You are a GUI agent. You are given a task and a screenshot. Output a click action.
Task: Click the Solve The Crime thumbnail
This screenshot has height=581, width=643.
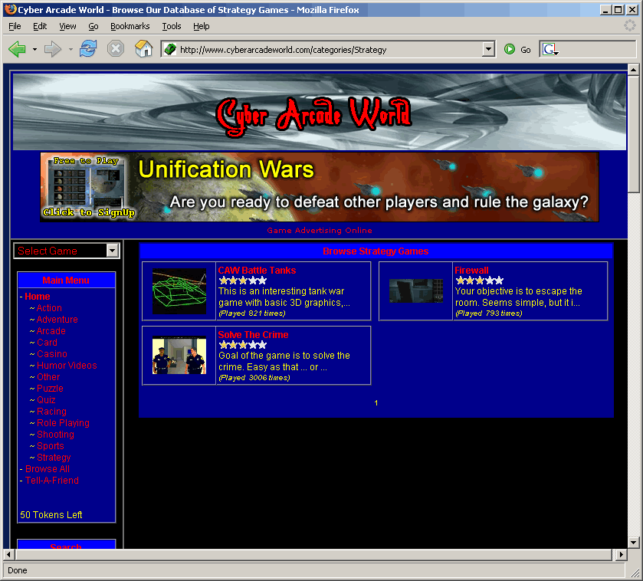[x=179, y=356]
